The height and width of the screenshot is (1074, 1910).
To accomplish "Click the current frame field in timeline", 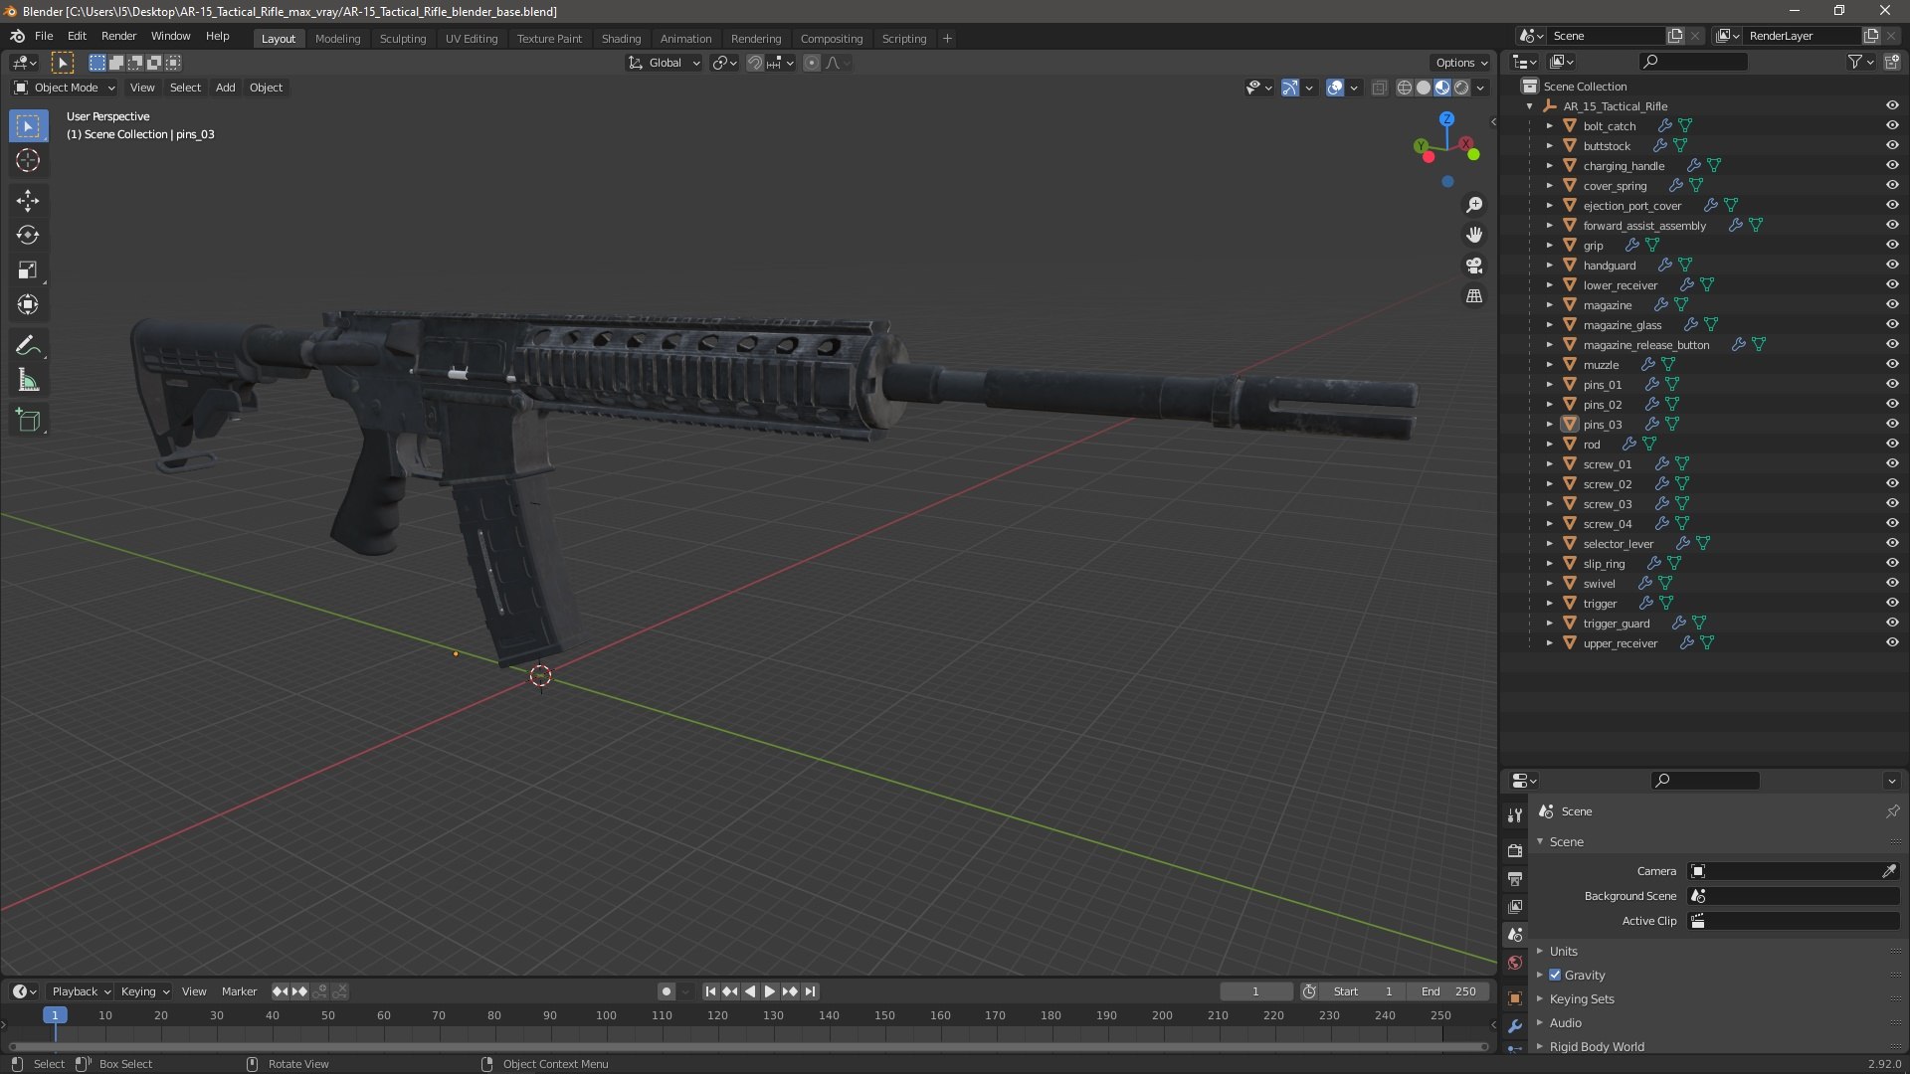I will click(x=1256, y=991).
